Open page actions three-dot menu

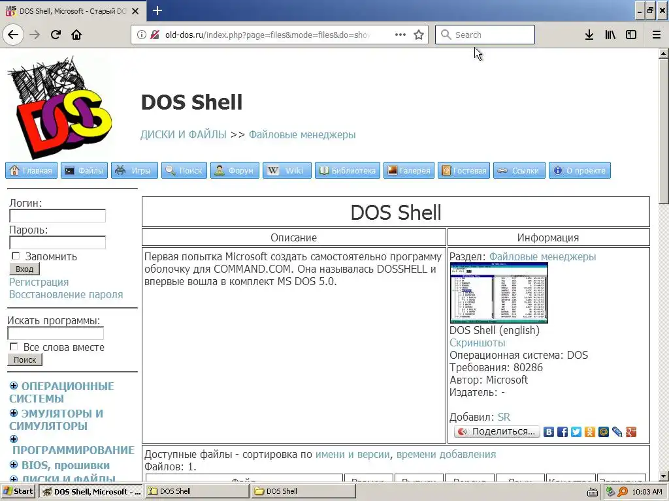400,35
